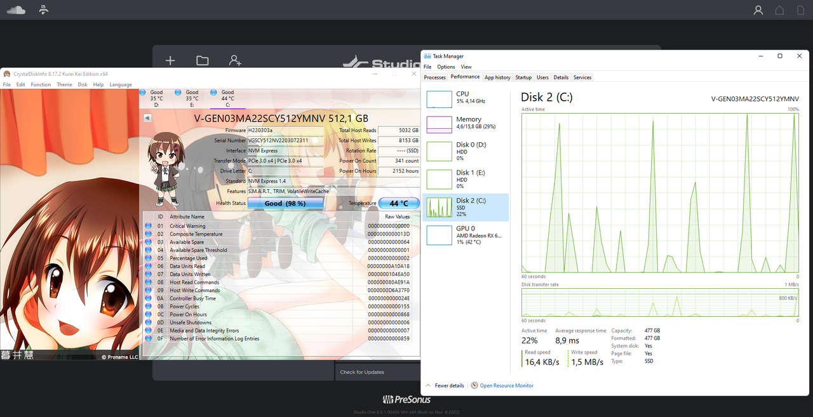Select Disk 2 (C:) in the performance sidebar

click(x=466, y=208)
